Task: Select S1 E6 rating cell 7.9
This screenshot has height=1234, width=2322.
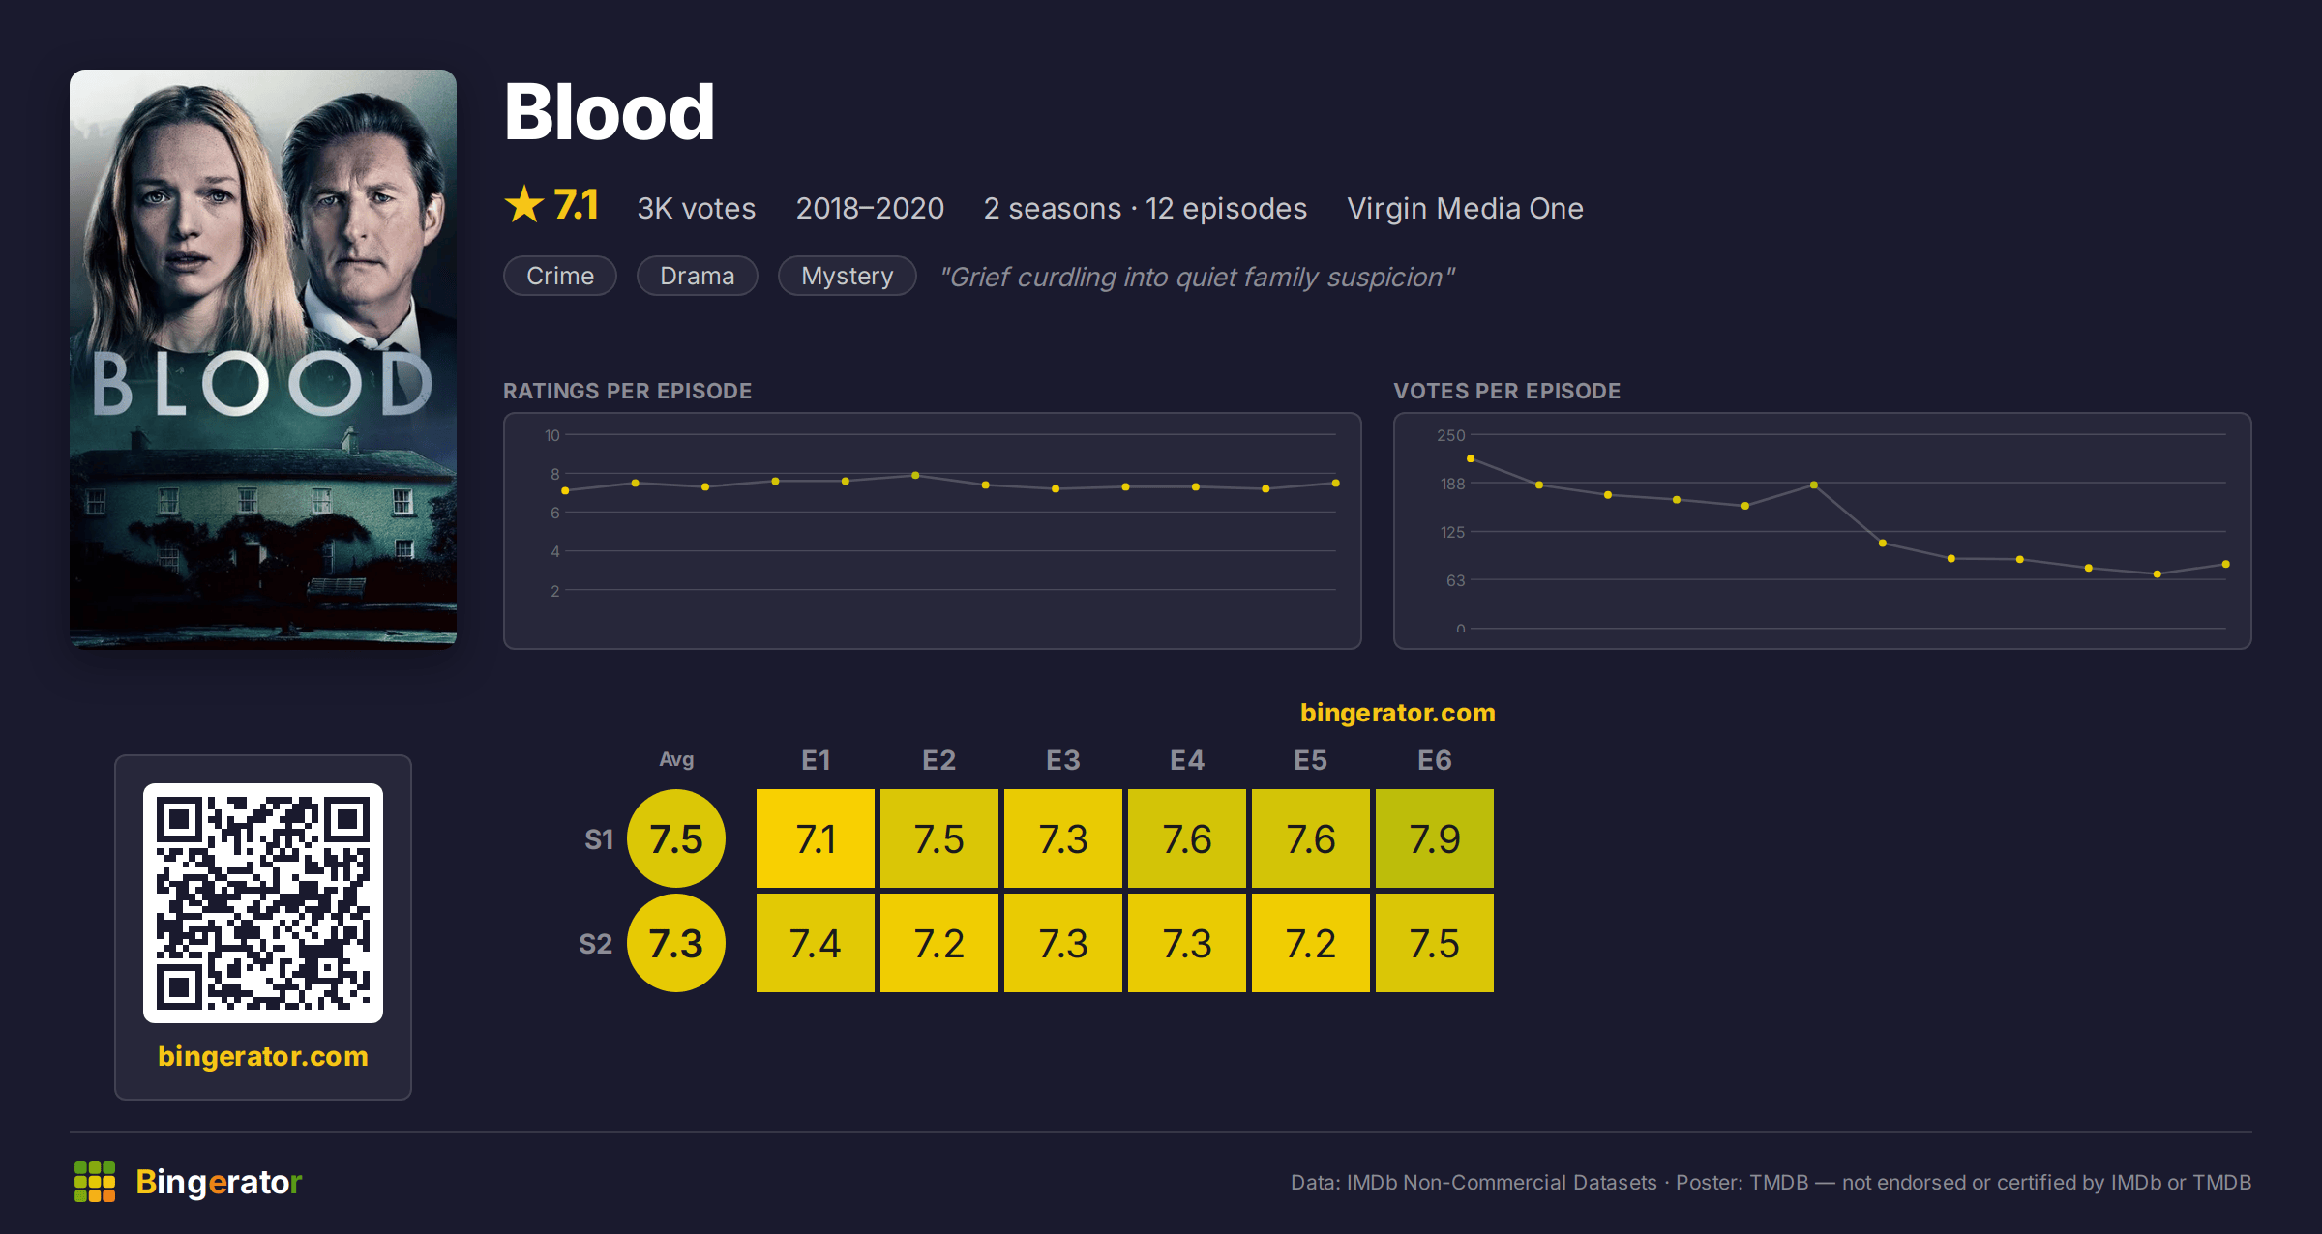Action: click(1435, 838)
